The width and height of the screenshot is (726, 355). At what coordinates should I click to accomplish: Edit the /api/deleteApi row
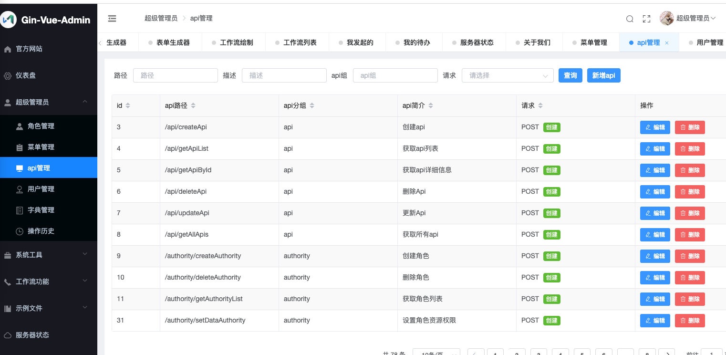tap(655, 192)
